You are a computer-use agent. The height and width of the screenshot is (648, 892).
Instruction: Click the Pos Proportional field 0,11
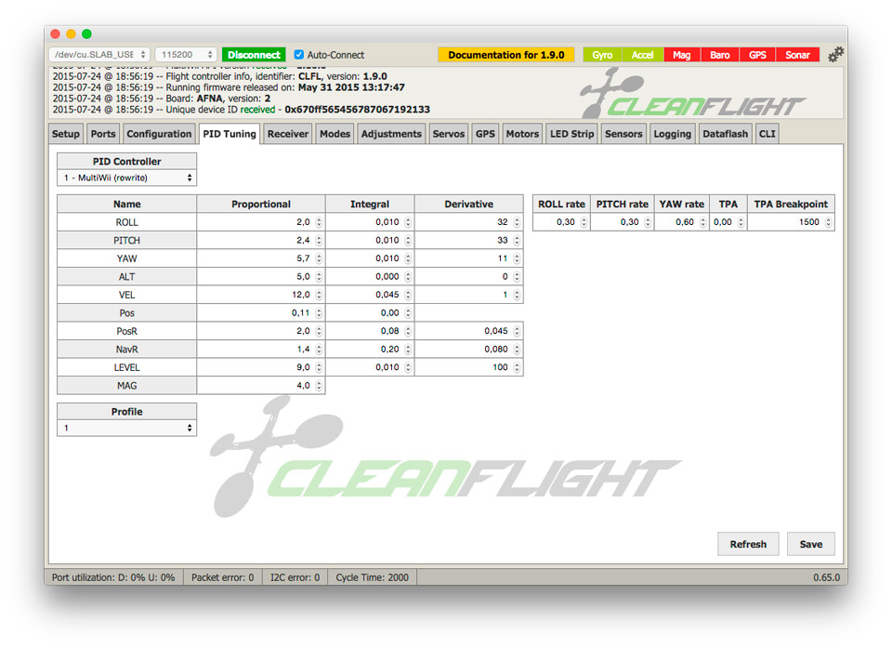click(x=260, y=312)
